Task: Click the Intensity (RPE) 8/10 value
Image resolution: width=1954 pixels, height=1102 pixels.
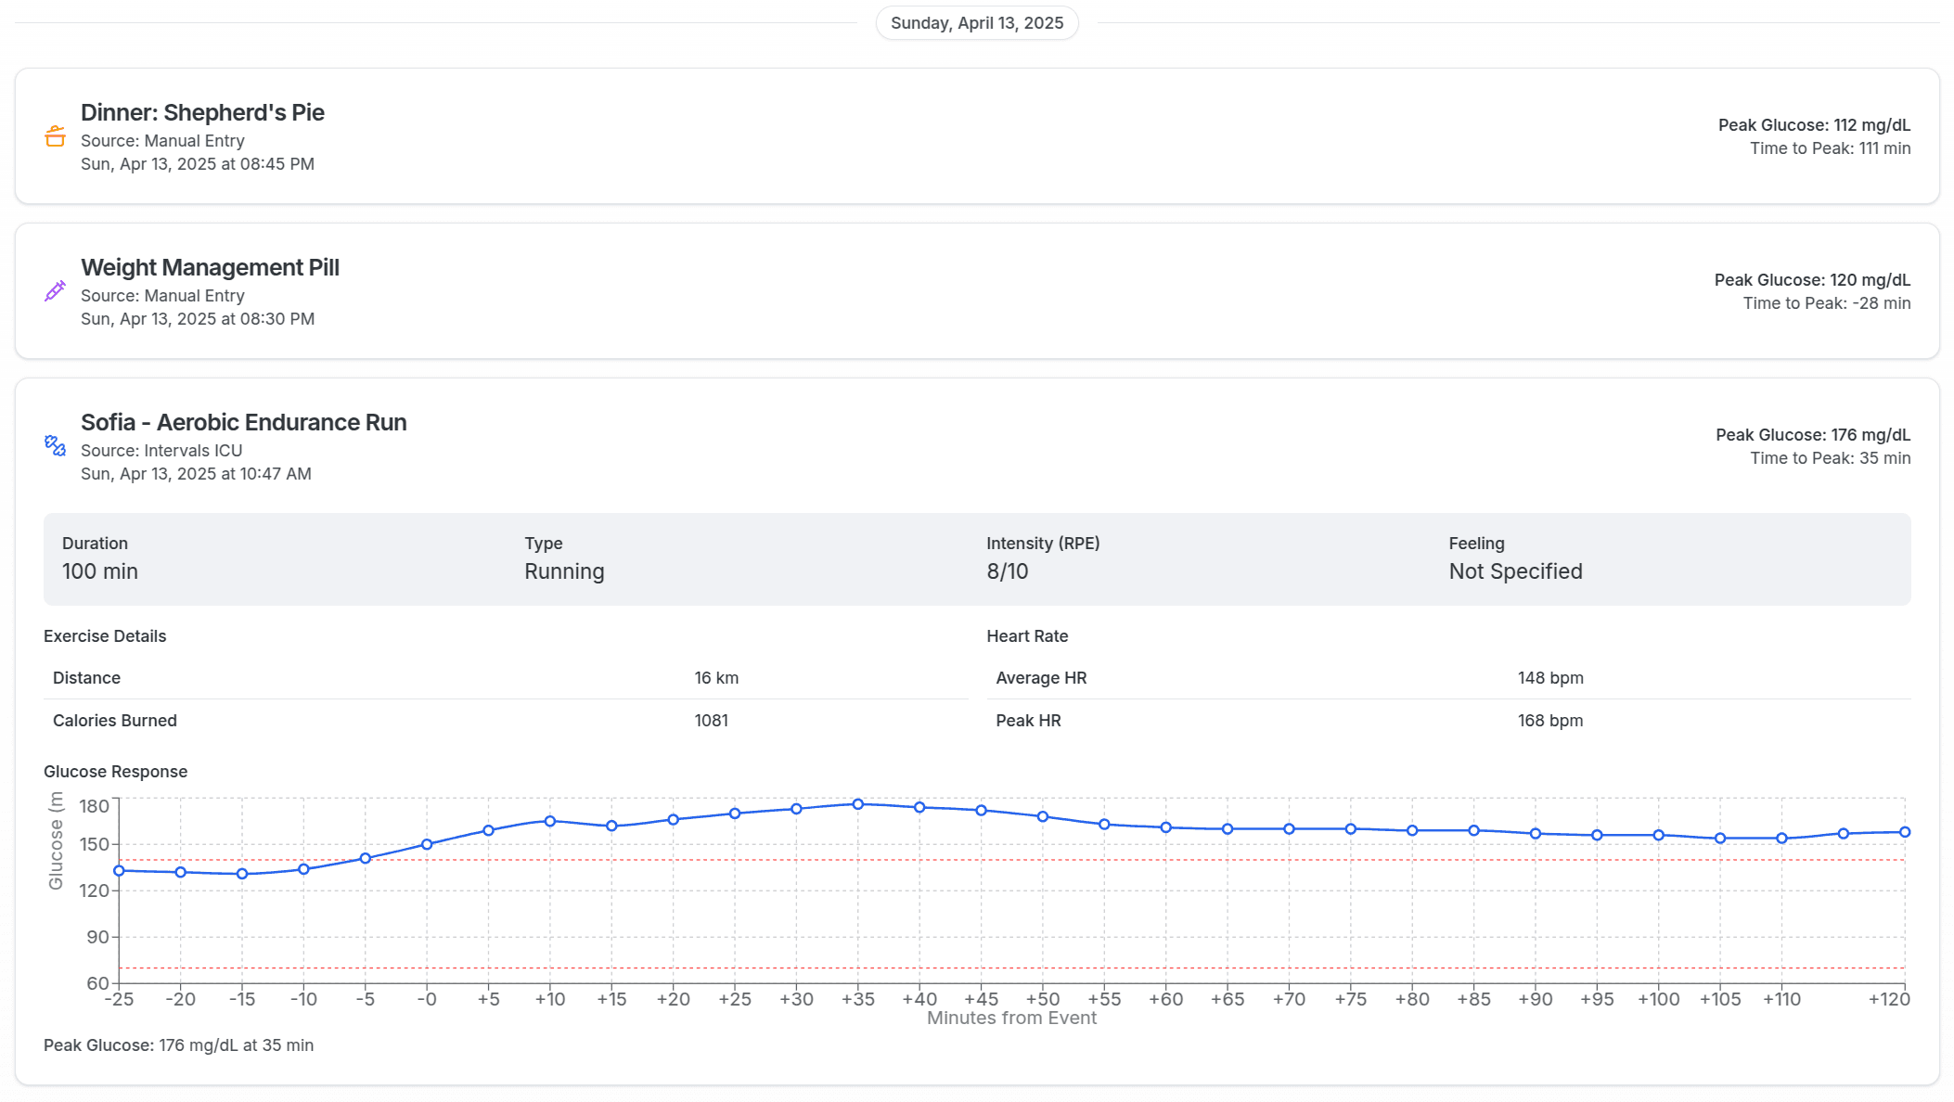Action: 1008,571
